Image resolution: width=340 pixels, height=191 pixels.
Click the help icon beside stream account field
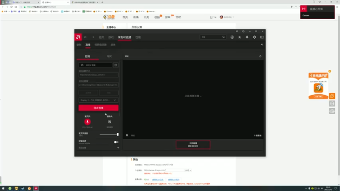pos(116,65)
